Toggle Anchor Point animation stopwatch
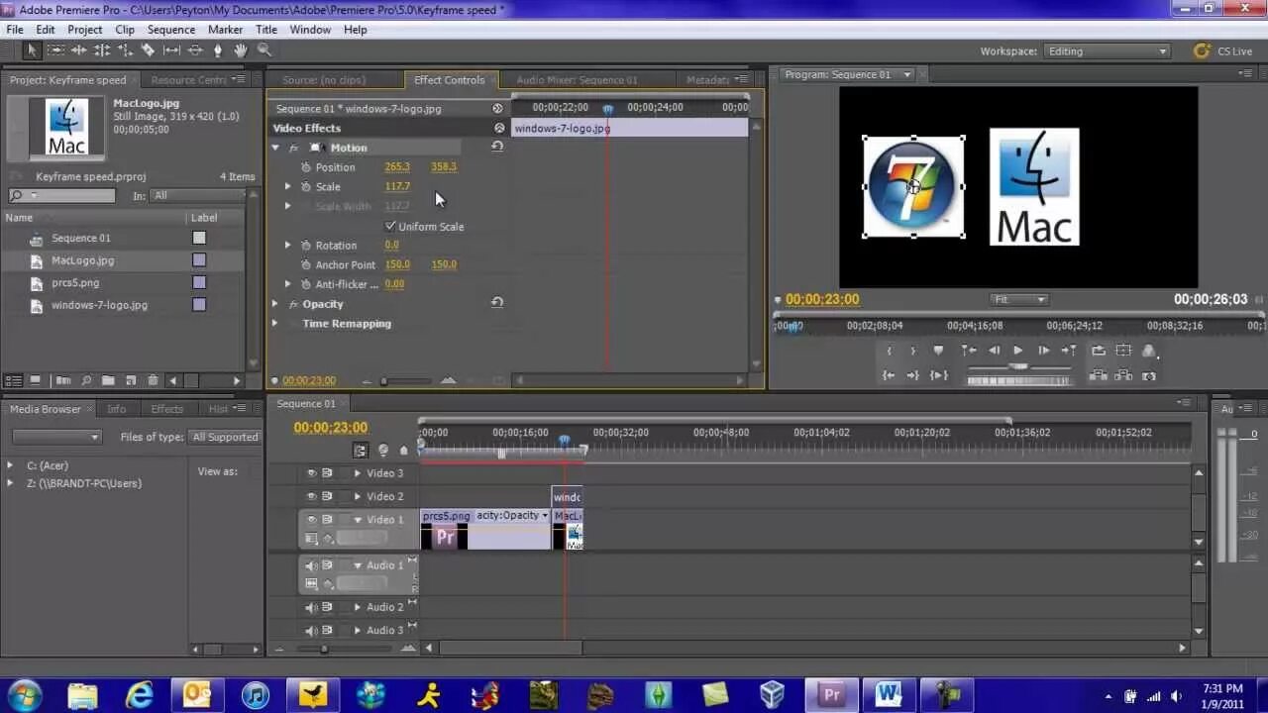 [306, 264]
